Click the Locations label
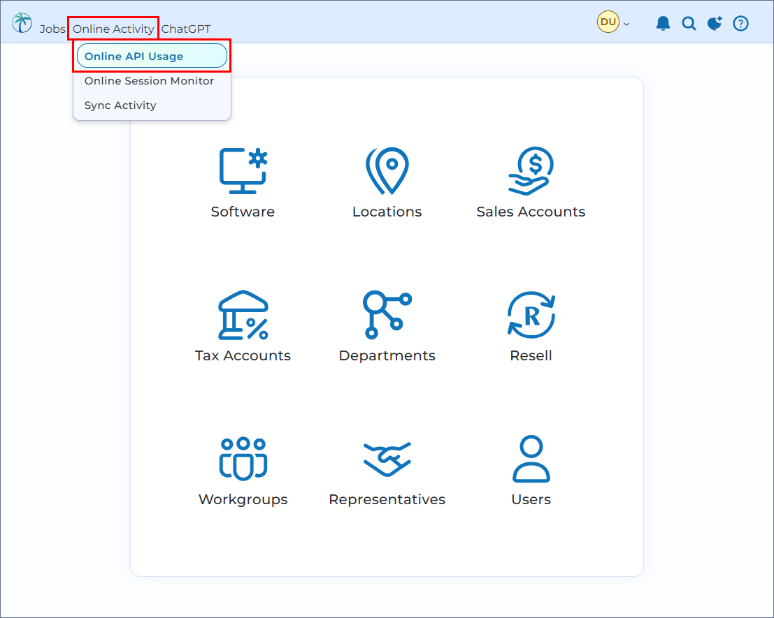The height and width of the screenshot is (618, 774). 387,212
